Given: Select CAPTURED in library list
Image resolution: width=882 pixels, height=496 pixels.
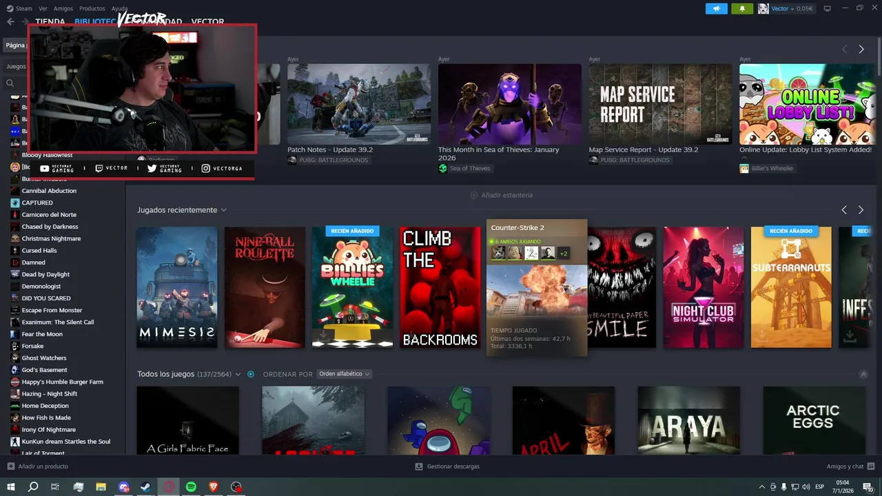Looking at the screenshot, I should pyautogui.click(x=37, y=203).
